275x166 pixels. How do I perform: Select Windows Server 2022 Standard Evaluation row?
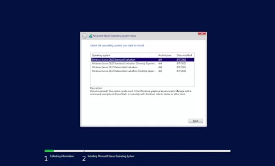[x=143, y=60]
